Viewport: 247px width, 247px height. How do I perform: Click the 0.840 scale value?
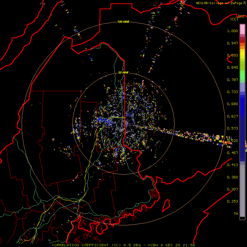[232, 68]
